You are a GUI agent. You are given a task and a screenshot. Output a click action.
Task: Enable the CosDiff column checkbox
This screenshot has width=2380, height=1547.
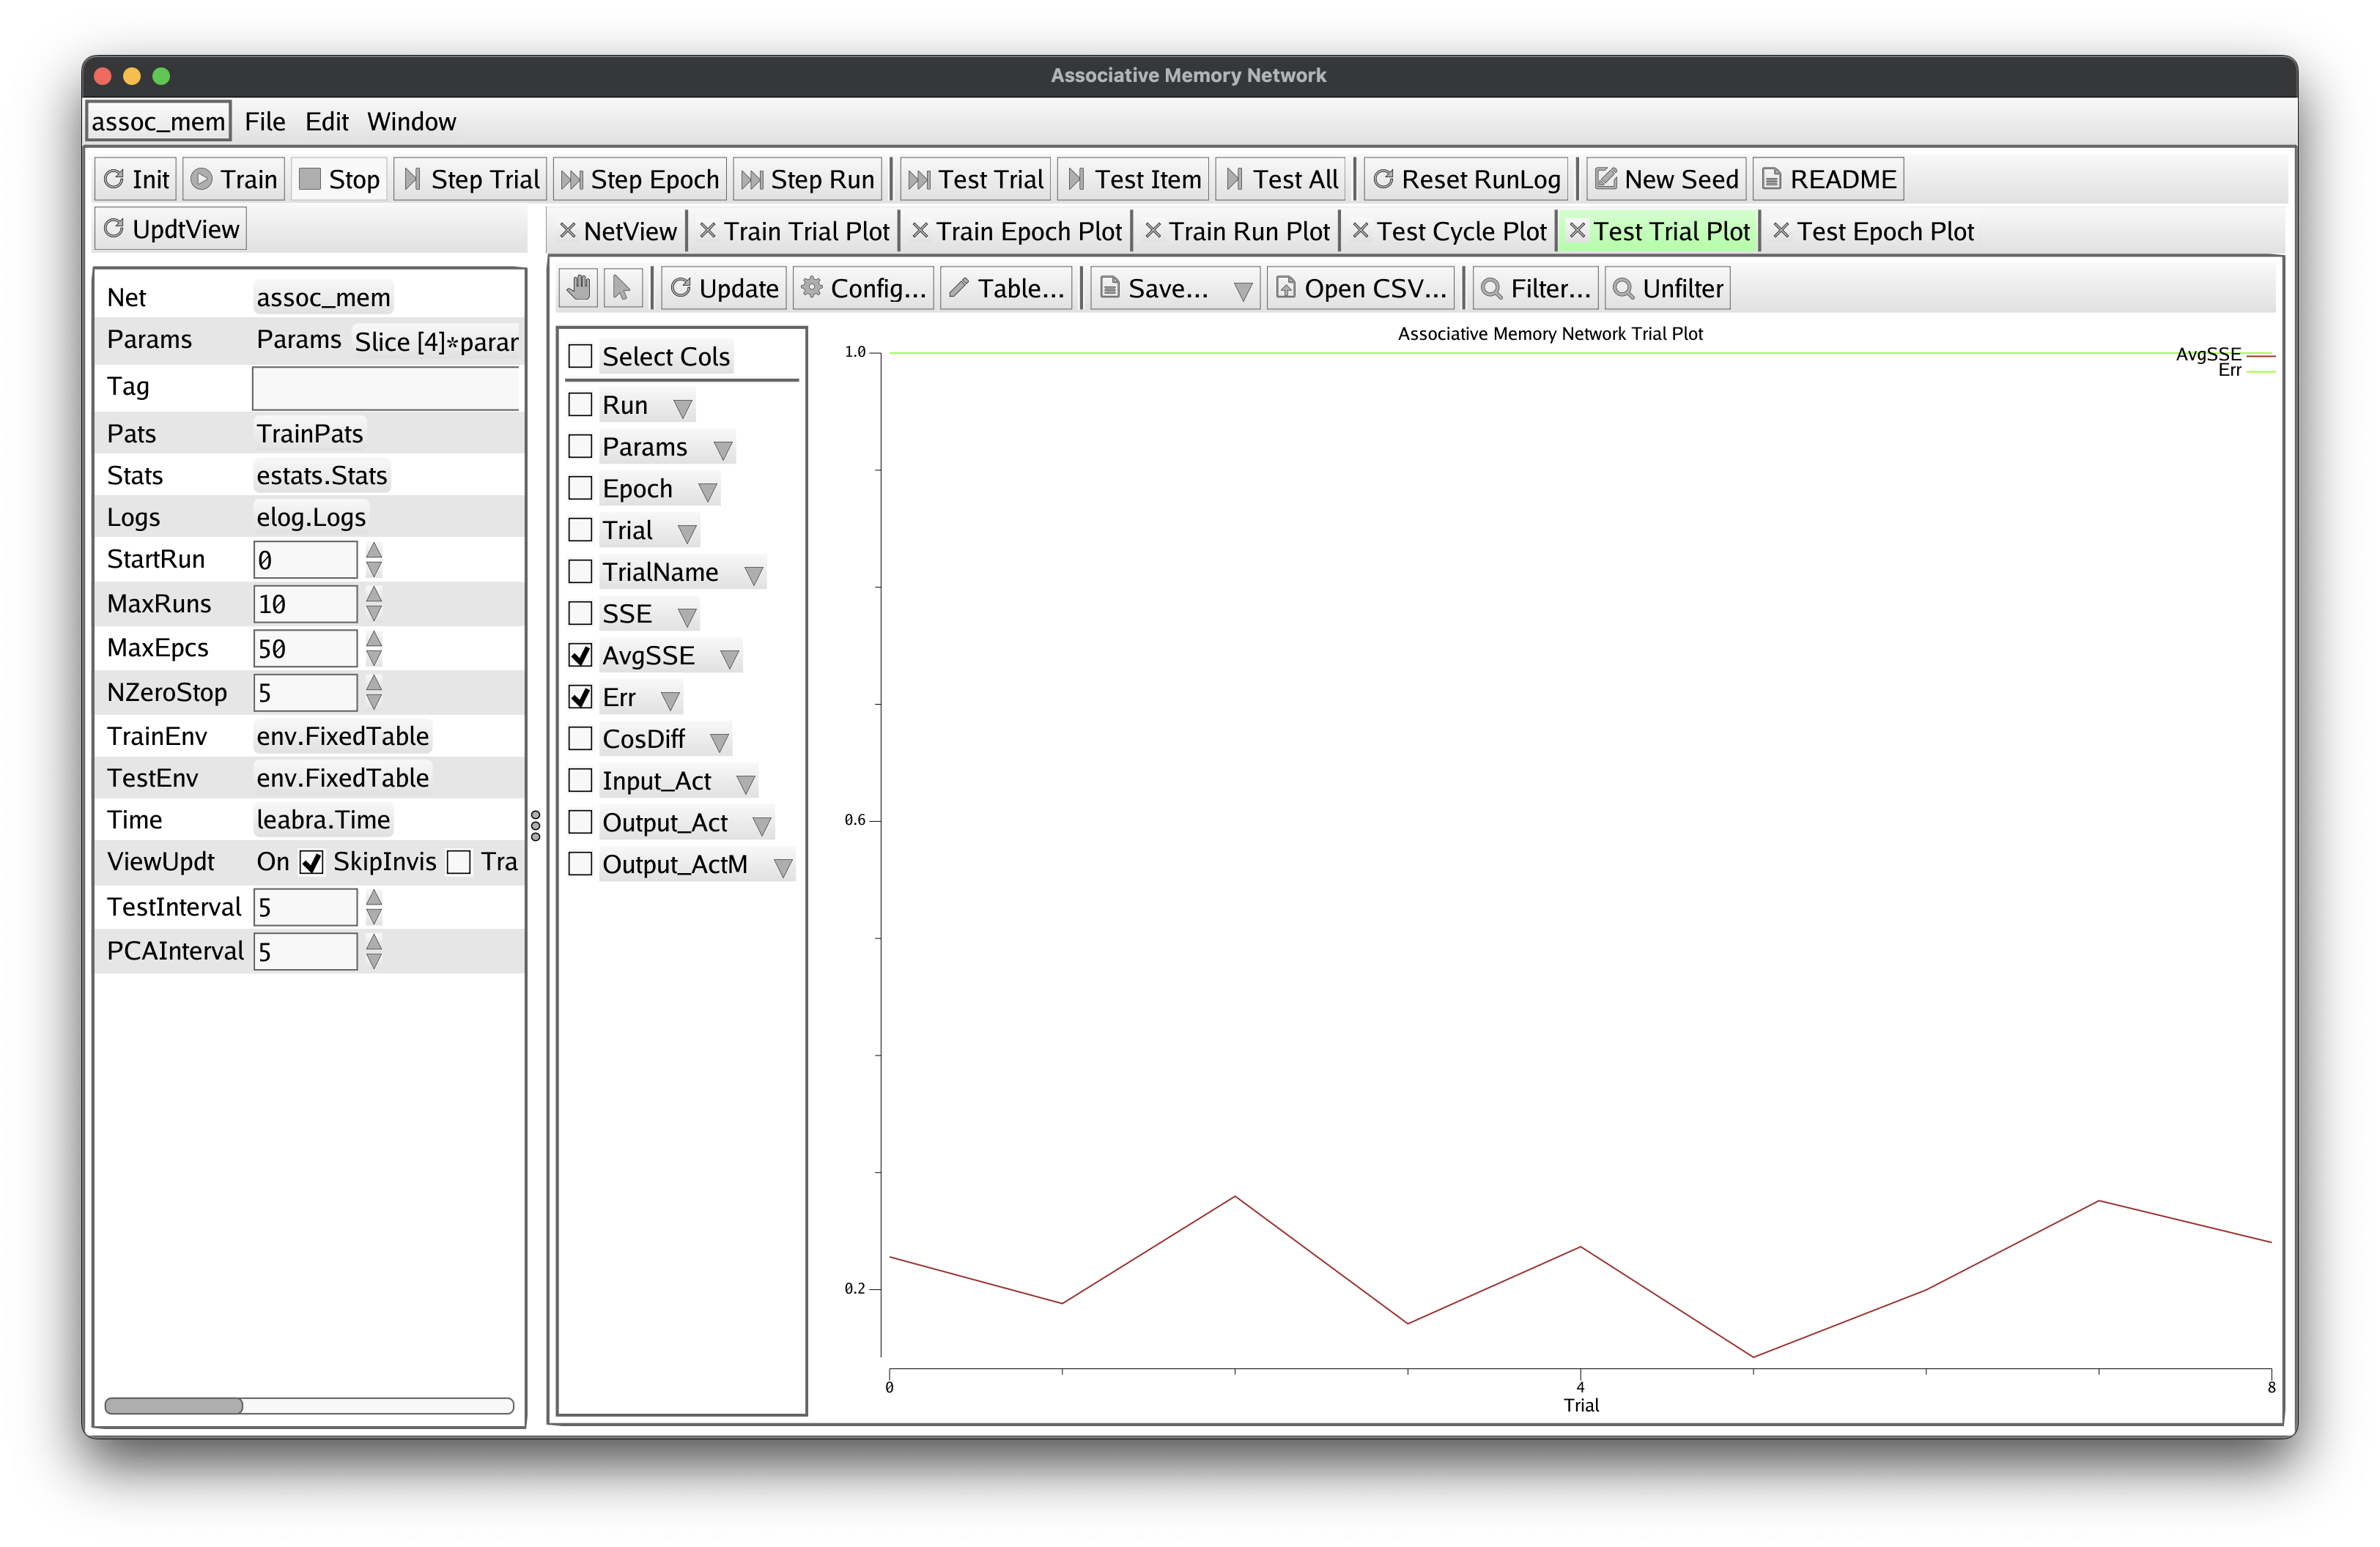pyautogui.click(x=580, y=738)
